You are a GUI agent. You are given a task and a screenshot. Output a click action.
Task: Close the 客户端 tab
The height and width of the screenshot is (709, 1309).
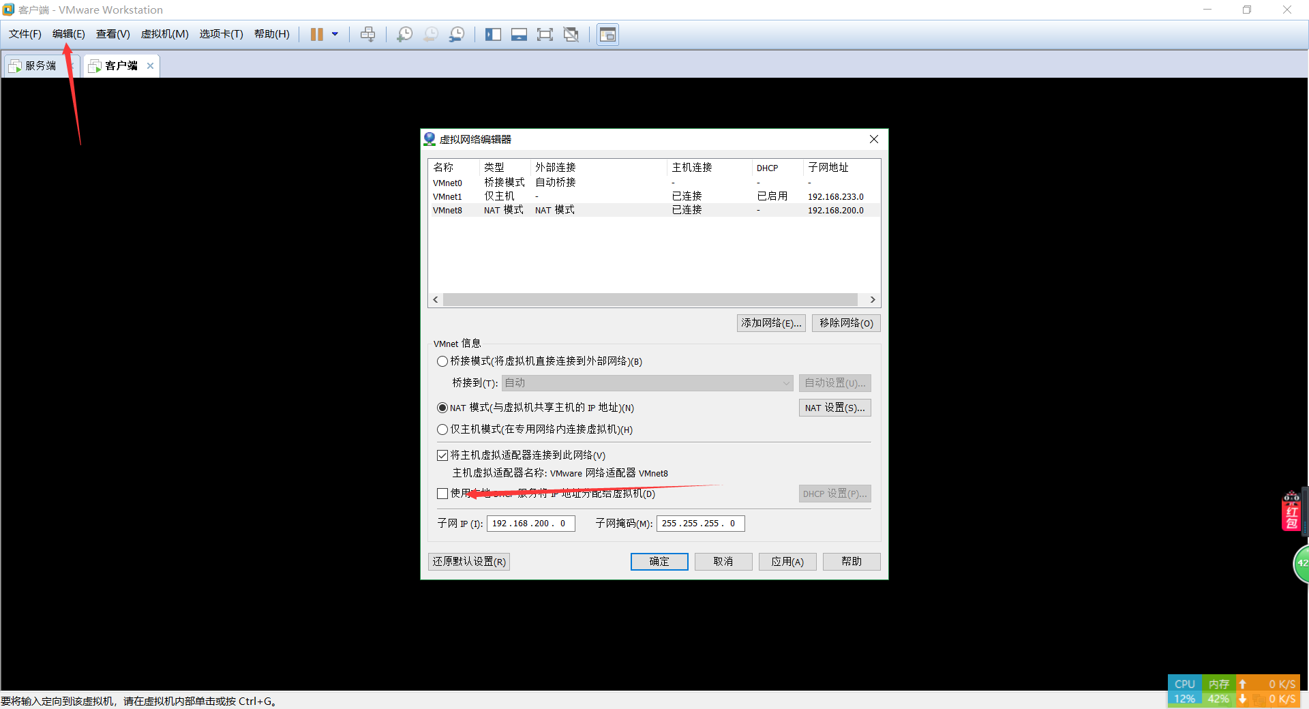click(150, 66)
